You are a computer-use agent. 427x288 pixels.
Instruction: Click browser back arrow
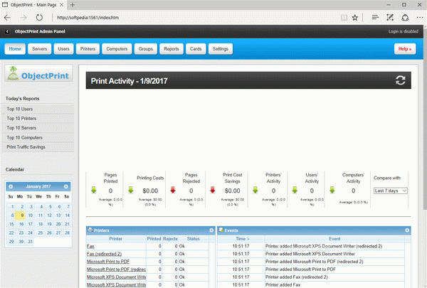7,18
